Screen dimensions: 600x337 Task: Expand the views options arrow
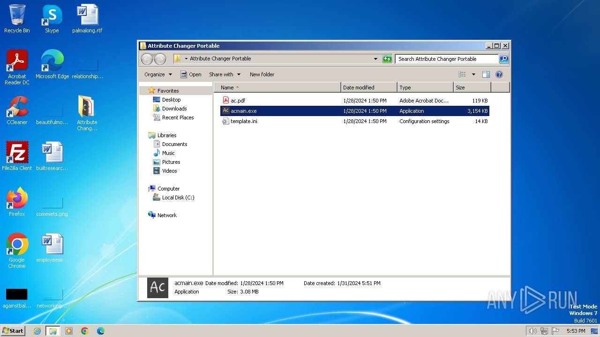click(473, 74)
